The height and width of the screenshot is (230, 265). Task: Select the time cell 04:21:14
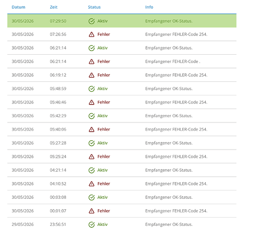pyautogui.click(x=58, y=170)
